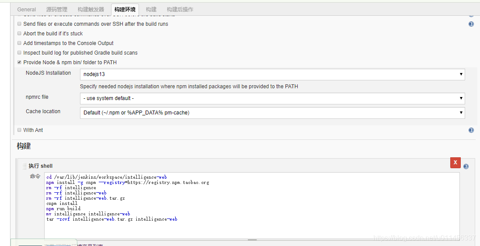
Task: Switch to the 构建后操作 tab
Action: pos(180,10)
